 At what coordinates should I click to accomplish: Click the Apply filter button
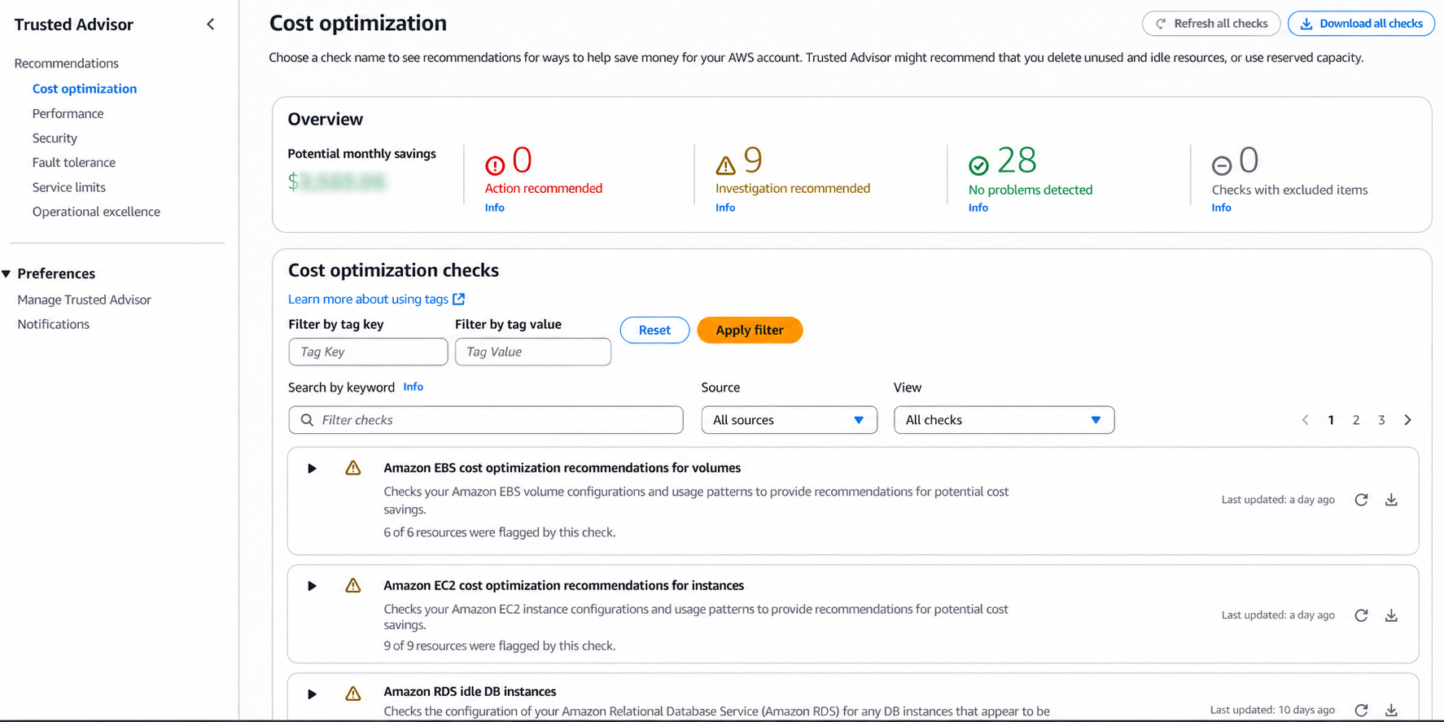tap(750, 330)
